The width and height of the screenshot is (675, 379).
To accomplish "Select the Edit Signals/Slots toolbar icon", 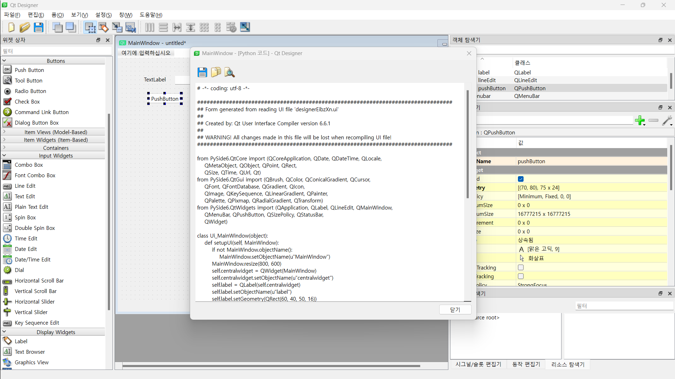I will [x=103, y=27].
